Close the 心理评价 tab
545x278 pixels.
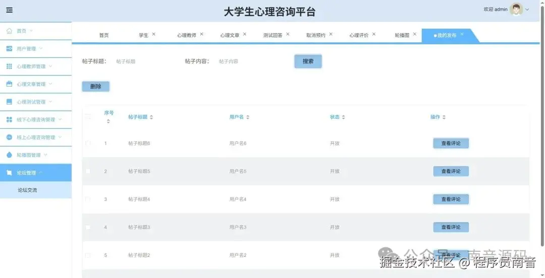click(x=374, y=34)
